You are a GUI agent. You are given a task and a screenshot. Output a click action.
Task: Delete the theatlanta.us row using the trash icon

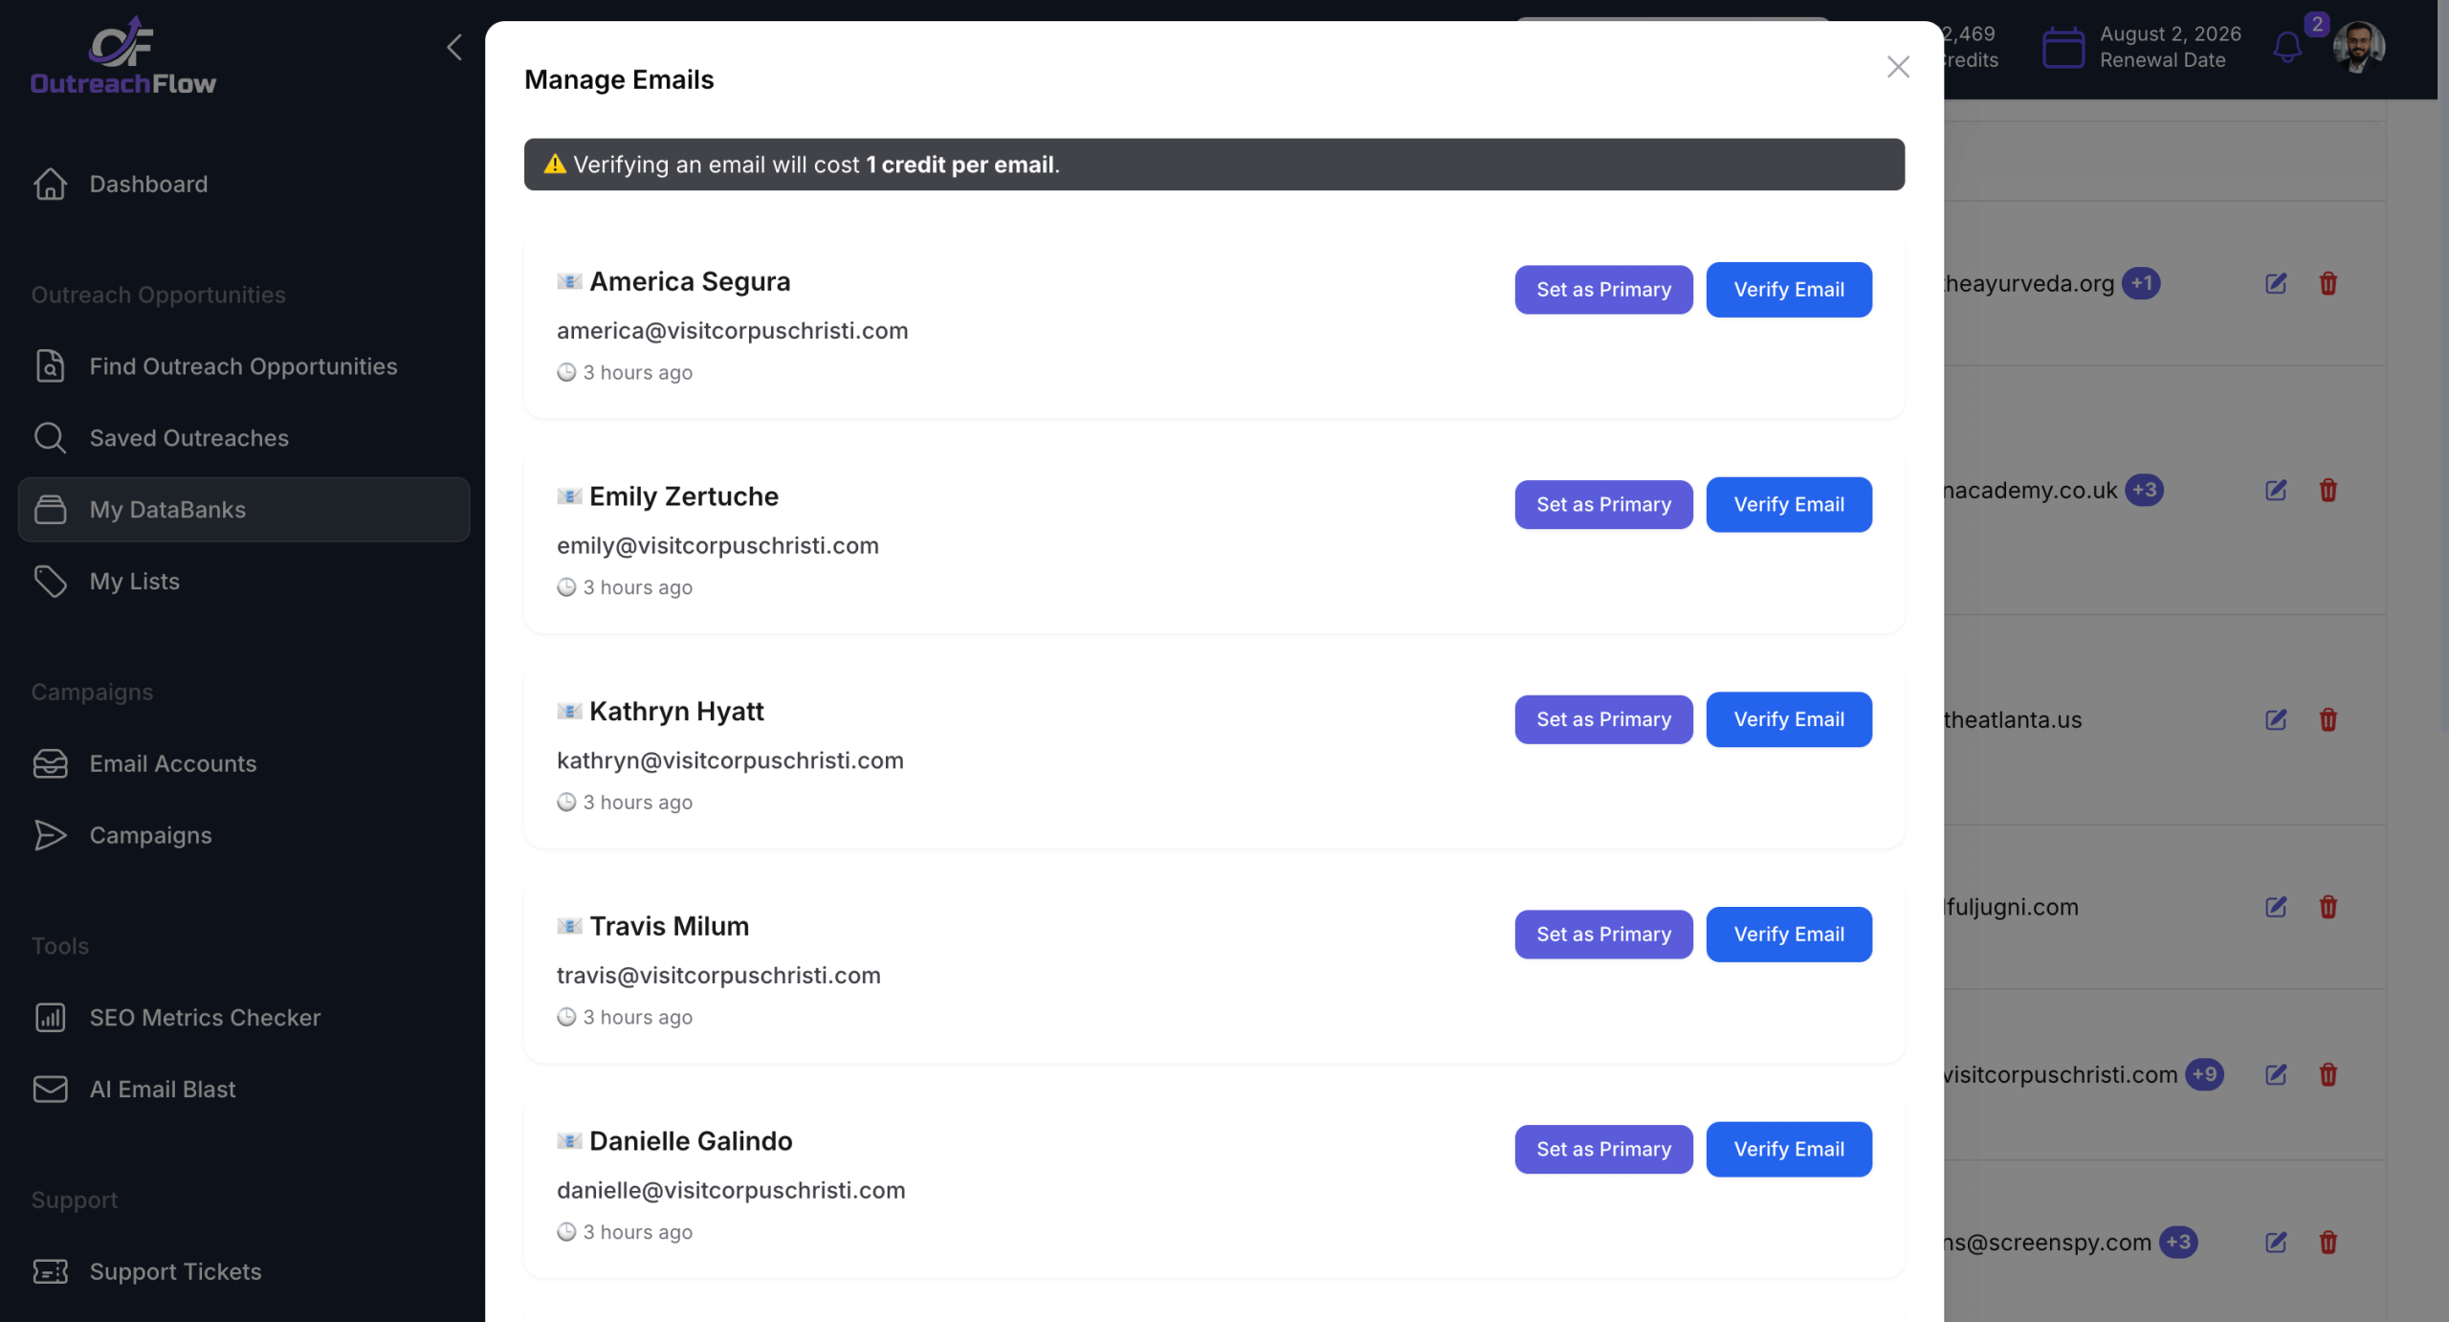point(2328,720)
